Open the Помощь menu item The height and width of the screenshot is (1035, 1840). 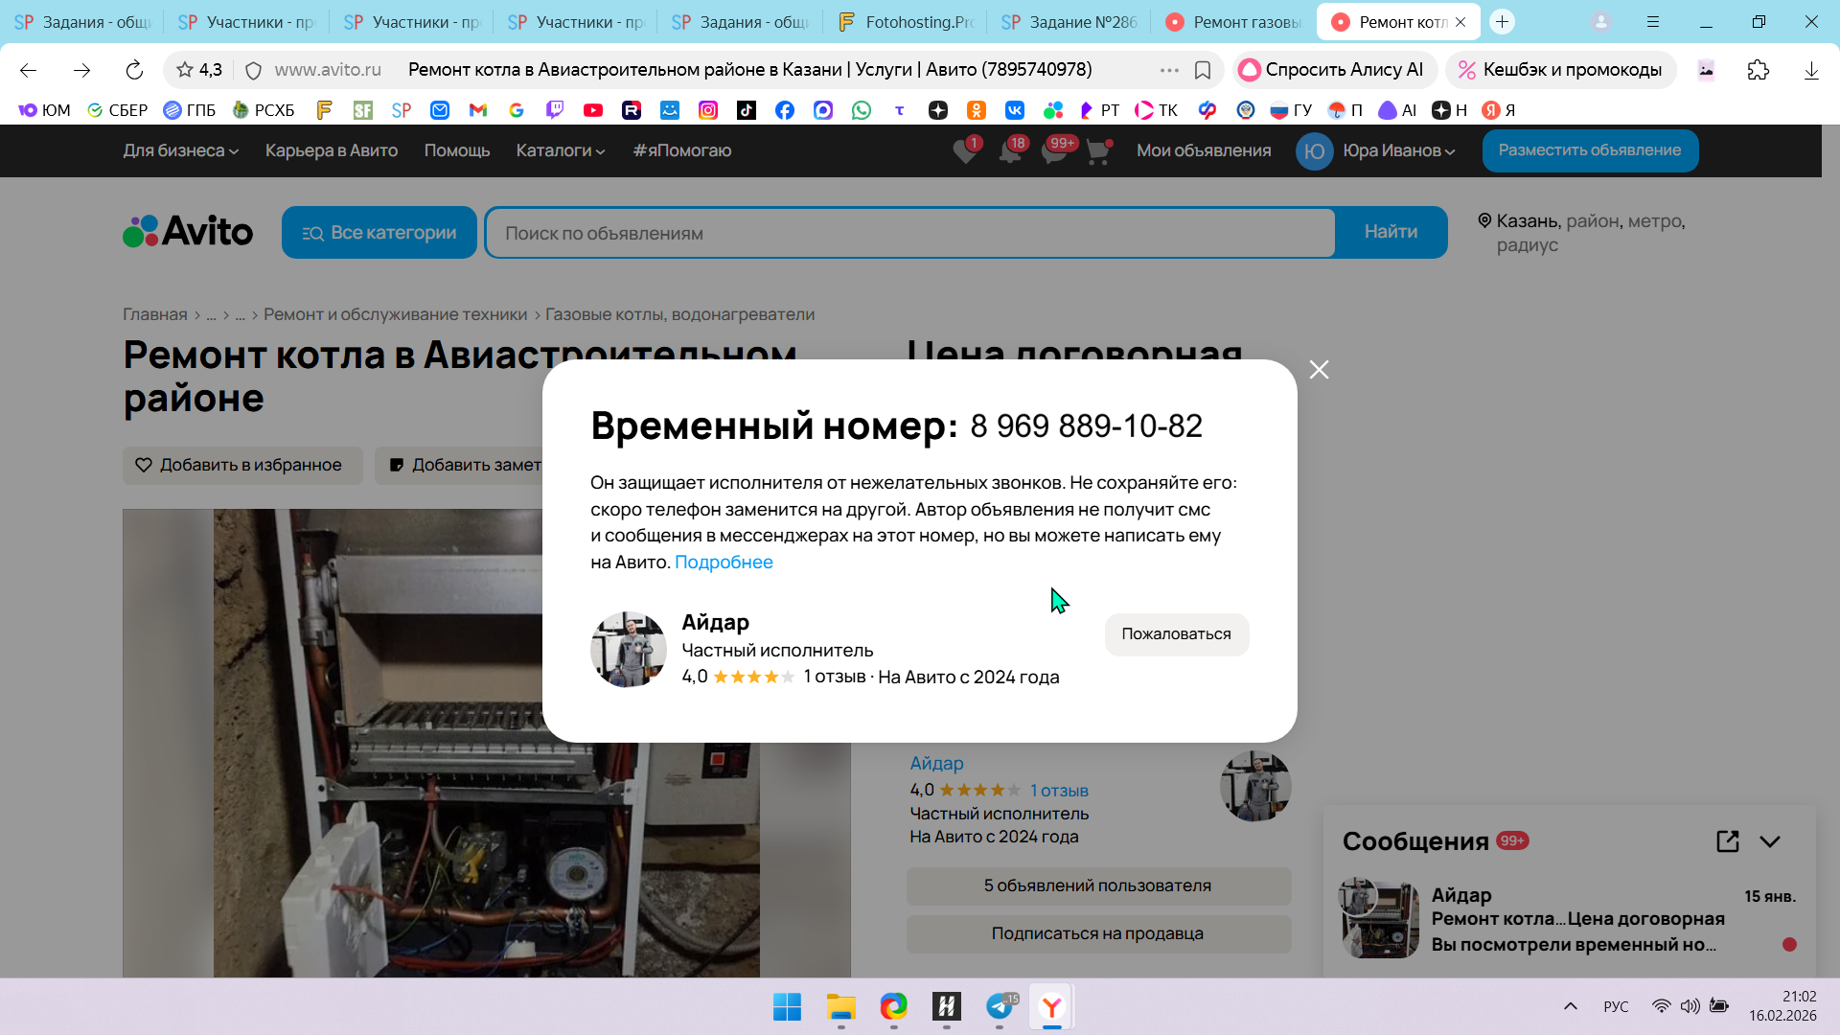coord(456,150)
